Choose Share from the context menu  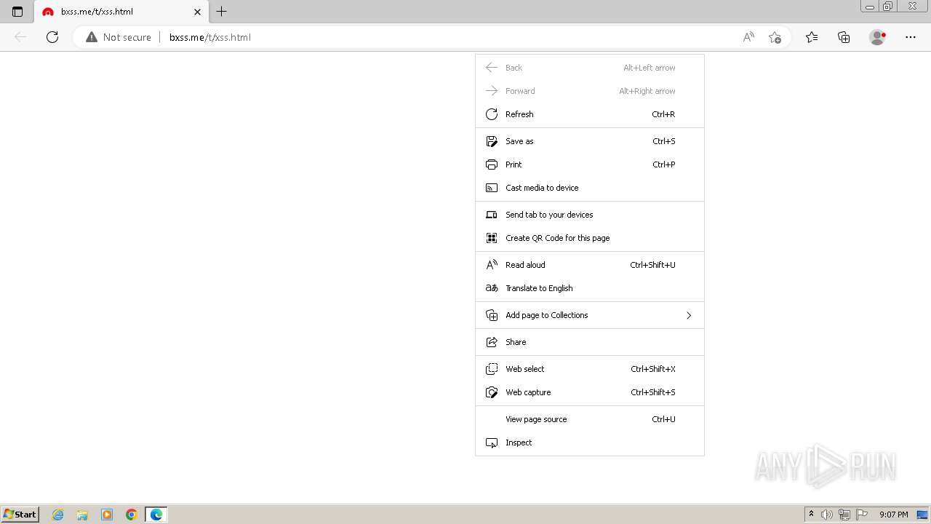point(590,342)
